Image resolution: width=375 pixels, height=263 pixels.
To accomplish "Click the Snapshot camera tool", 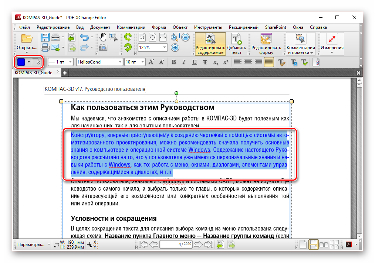I will point(103,47).
